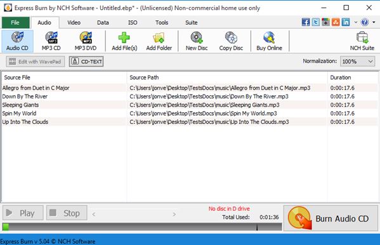Select the Spin My World track
Screen dimensions: 380x245
click(x=19, y=113)
